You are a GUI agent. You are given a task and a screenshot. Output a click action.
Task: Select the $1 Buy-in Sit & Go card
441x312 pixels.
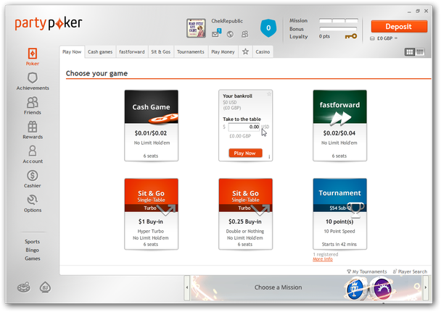coord(152,214)
